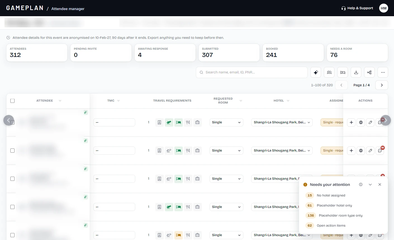Open the TMC column filter icon
394x240 pixels.
[118, 101]
